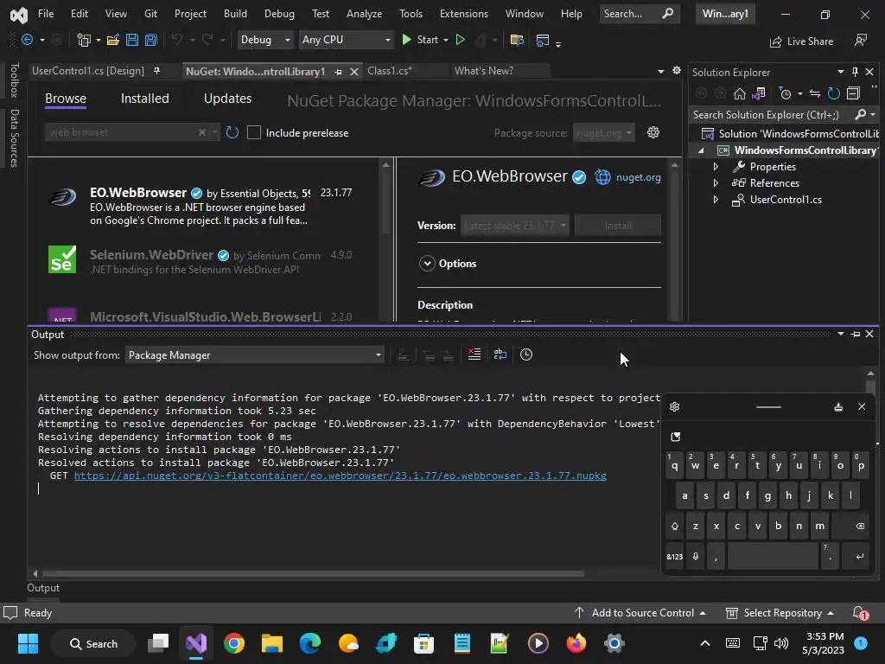The image size is (885, 664).
Task: Click the package list vertical scrollbar
Action: 386,201
